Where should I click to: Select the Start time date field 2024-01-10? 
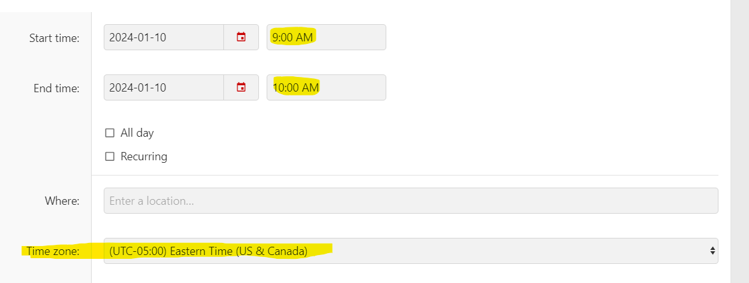tap(164, 38)
